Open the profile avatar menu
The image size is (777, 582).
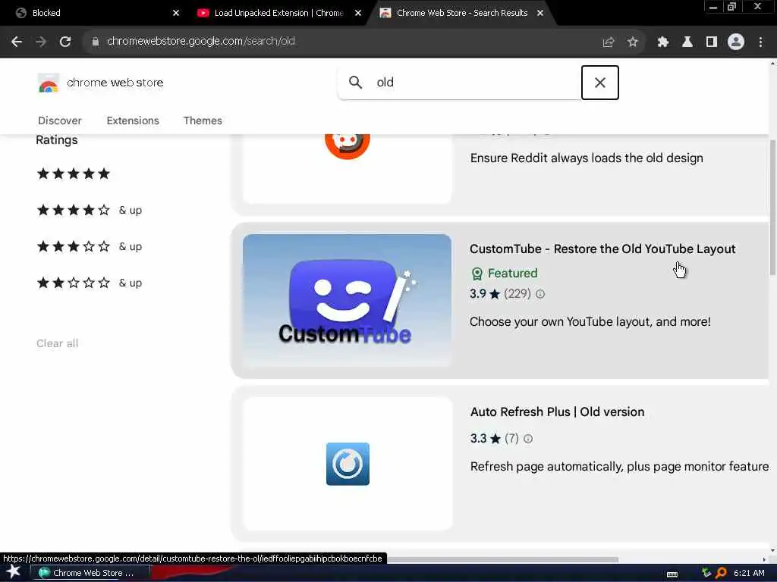(x=736, y=42)
